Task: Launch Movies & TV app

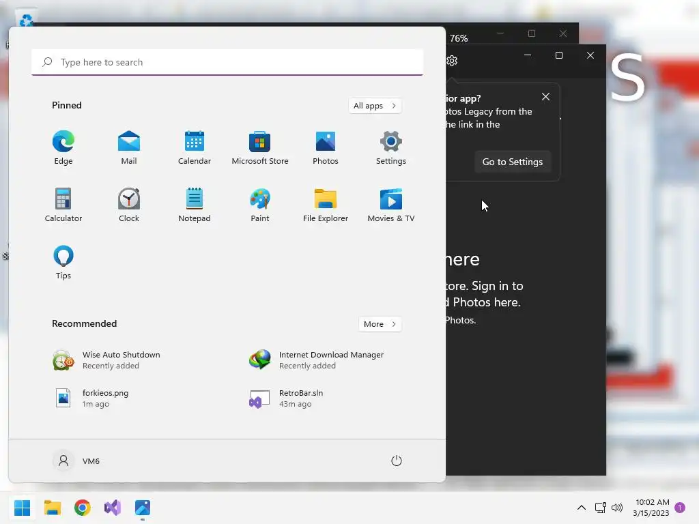Action: click(x=391, y=205)
